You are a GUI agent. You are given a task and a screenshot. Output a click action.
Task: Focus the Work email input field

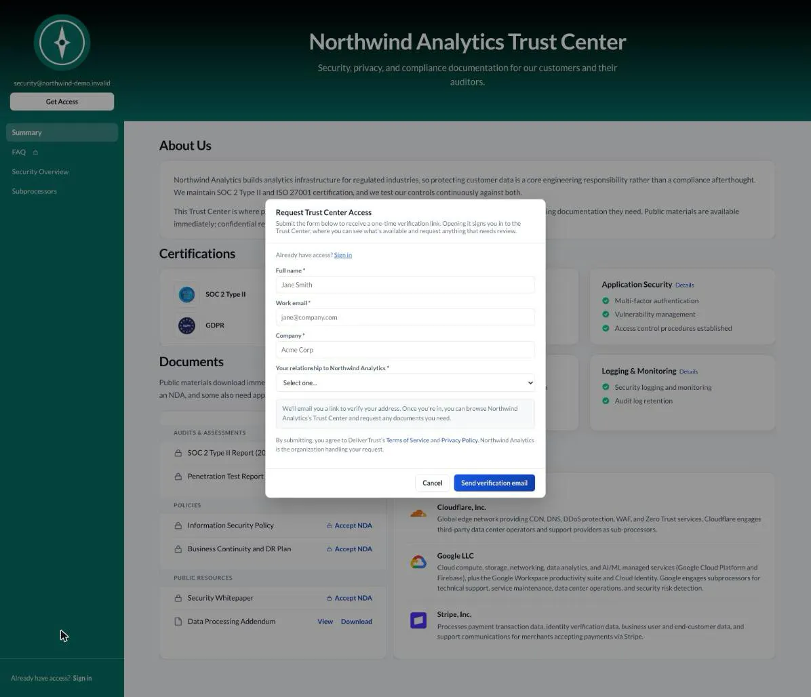(x=406, y=317)
